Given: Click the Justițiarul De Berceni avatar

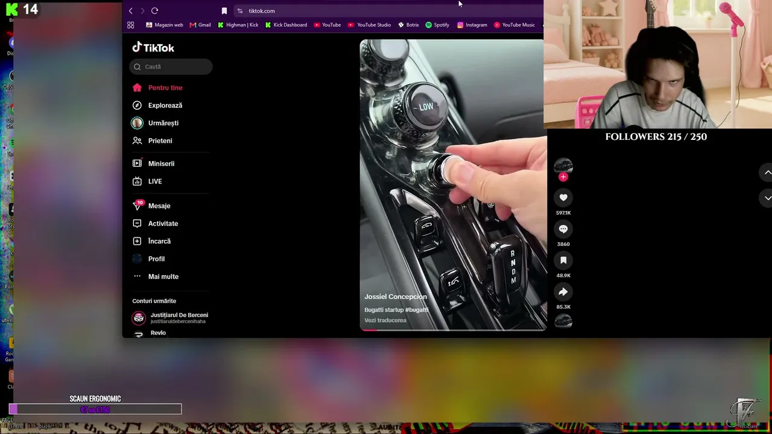Looking at the screenshot, I should coord(139,318).
